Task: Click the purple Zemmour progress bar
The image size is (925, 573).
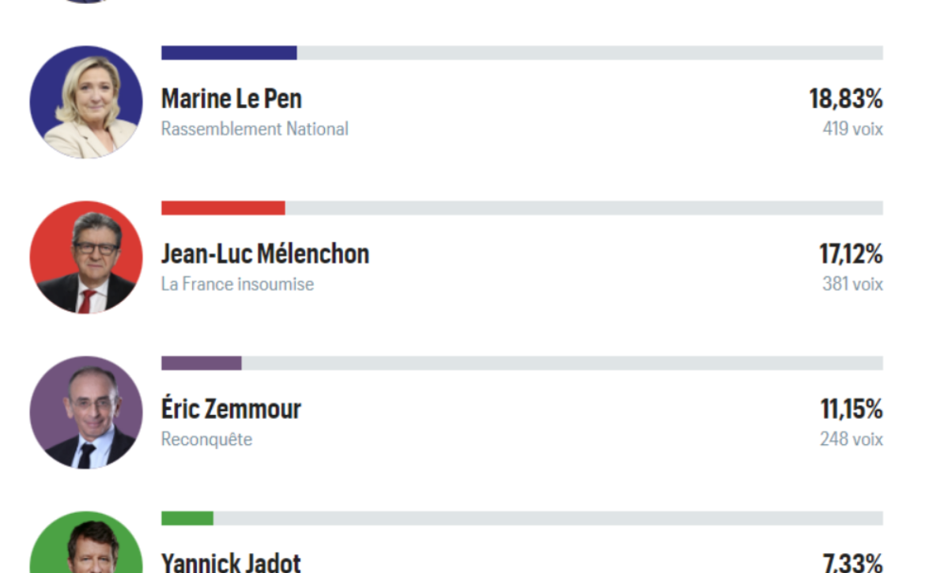Action: 201,363
